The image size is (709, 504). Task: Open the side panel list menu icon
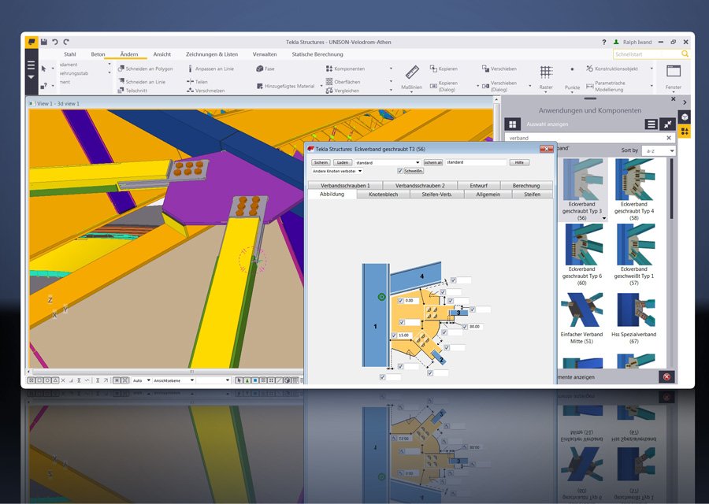651,124
